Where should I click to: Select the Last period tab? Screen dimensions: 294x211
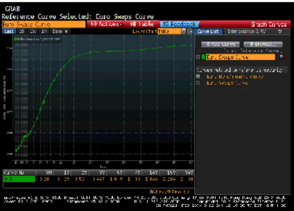click(9, 31)
